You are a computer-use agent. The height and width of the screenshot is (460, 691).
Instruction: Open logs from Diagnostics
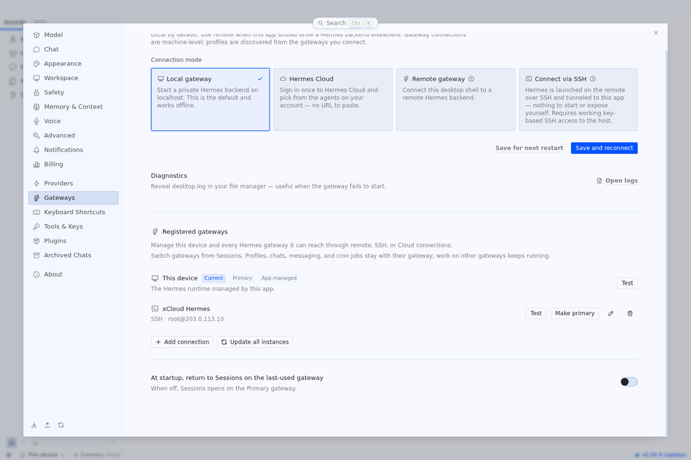coord(617,180)
